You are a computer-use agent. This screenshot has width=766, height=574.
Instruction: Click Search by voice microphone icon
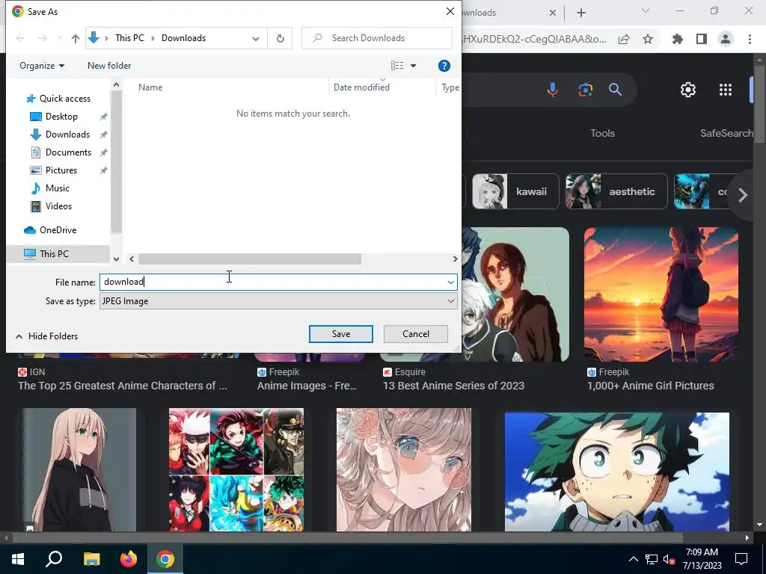pyautogui.click(x=553, y=90)
